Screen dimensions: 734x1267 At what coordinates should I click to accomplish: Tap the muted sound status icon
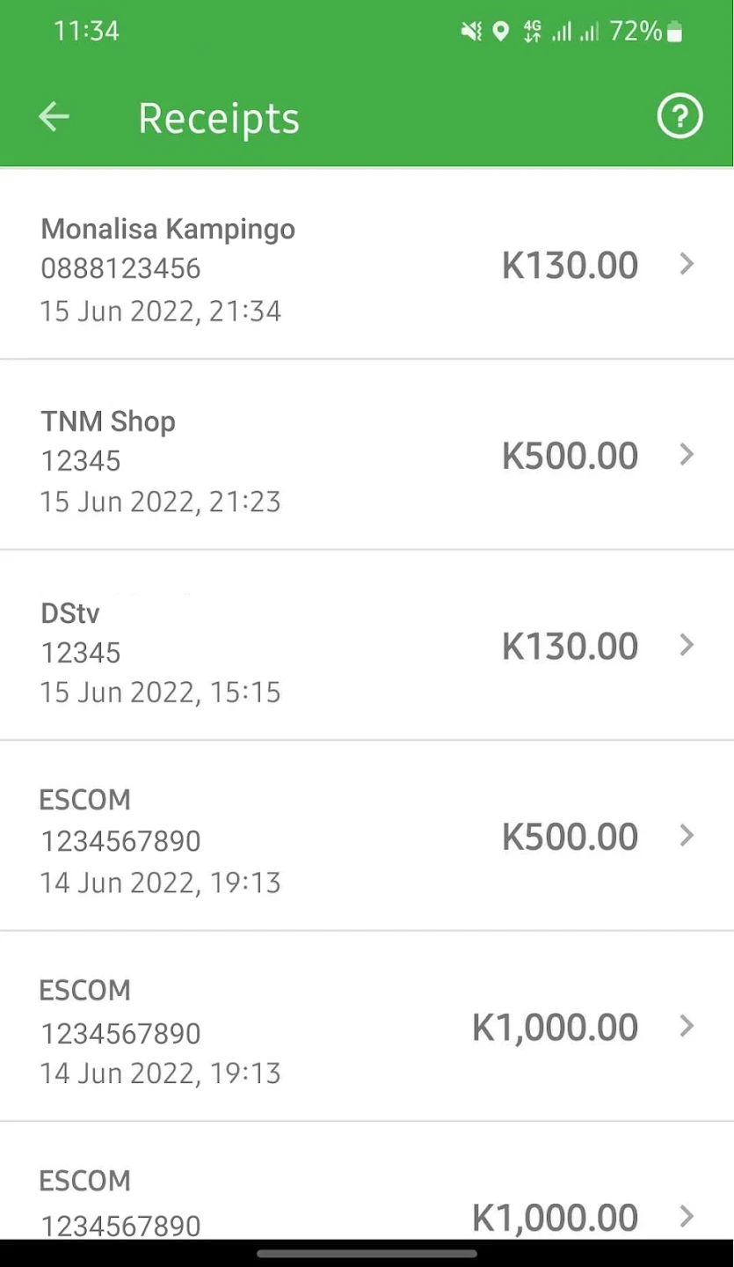[x=471, y=33]
